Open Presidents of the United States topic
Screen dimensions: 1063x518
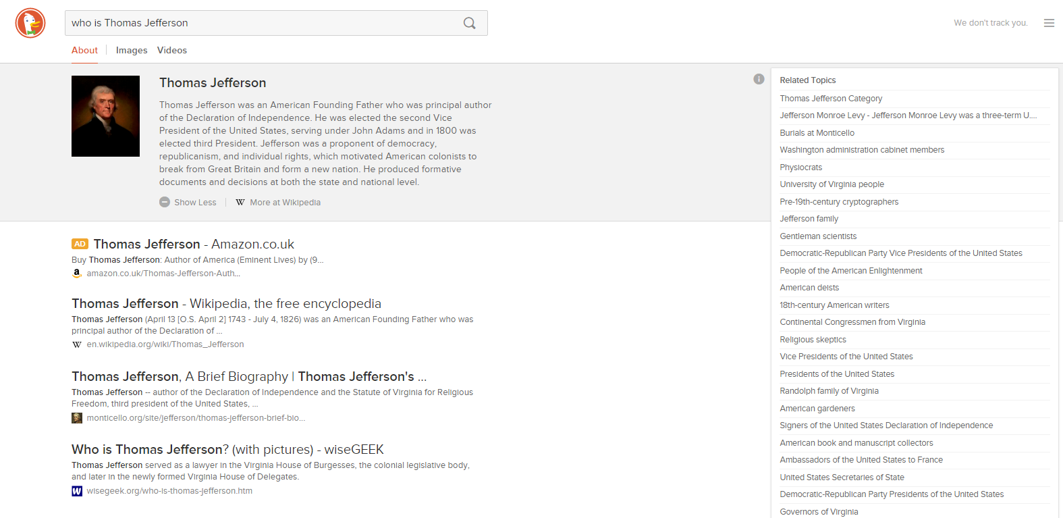tap(837, 374)
